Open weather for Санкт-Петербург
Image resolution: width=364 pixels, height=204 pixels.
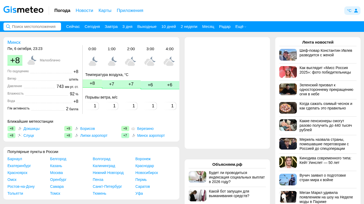pyautogui.click(x=107, y=186)
